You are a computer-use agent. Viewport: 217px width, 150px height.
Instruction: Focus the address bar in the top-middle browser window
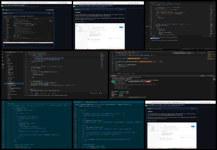pos(103,3)
